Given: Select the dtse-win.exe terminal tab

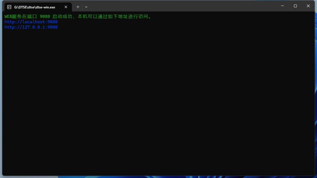Looking at the screenshot, I should coord(38,7).
